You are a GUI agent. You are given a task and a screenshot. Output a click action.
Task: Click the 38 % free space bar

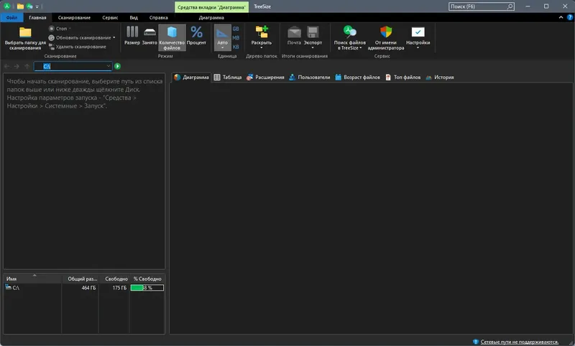tap(147, 288)
